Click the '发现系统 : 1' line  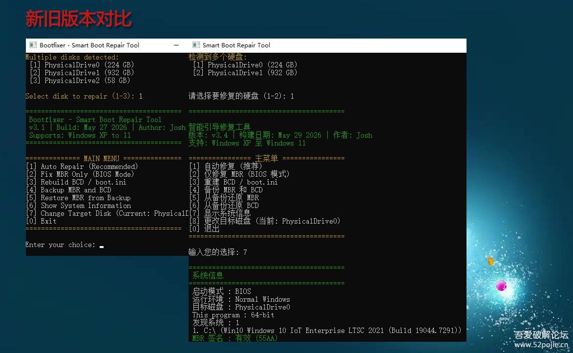click(x=215, y=323)
